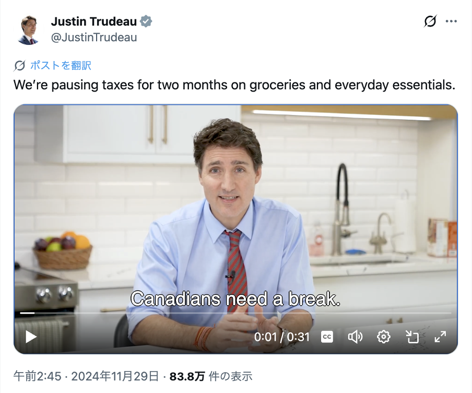Click the ポストを翻訳 translate link
This screenshot has height=393, width=472.
61,65
